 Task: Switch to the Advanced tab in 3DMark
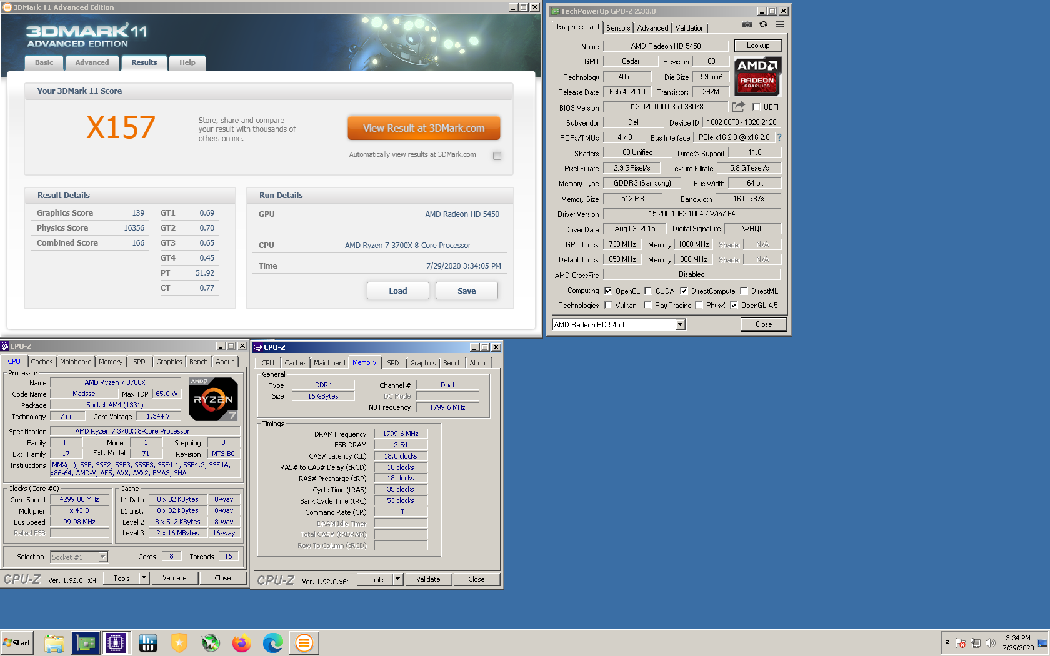click(92, 62)
